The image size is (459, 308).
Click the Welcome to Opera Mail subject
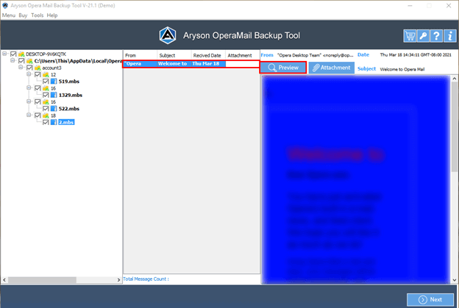402,69
